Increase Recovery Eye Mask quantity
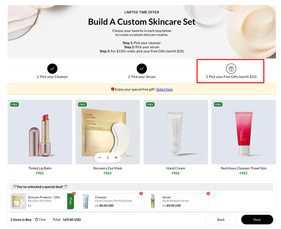 (116, 158)
